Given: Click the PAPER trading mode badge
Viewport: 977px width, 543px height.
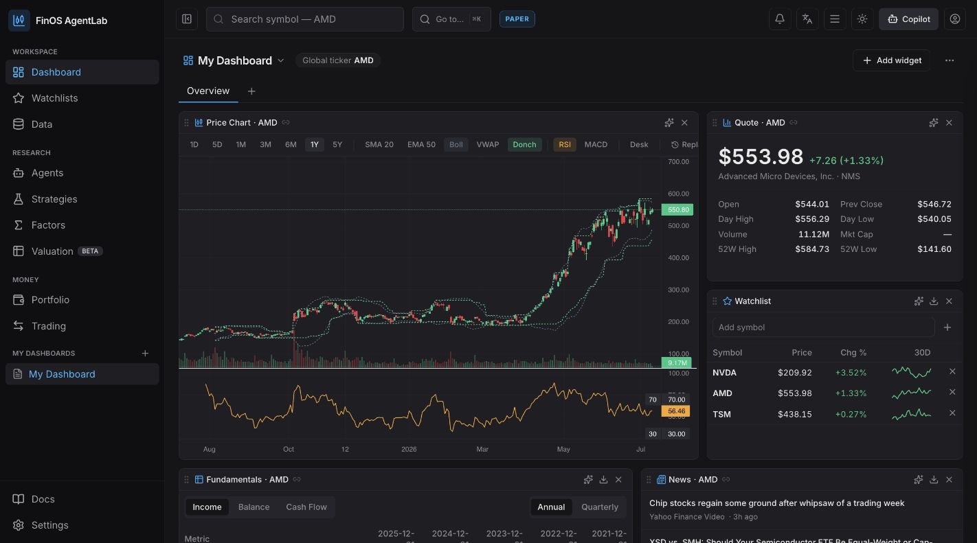Looking at the screenshot, I should 517,19.
